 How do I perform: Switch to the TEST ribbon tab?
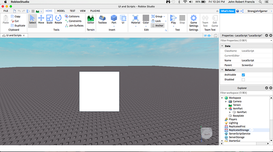[72, 11]
